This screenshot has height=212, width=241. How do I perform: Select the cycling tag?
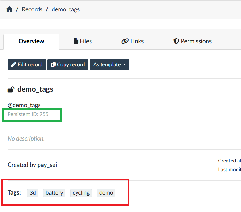tap(81, 193)
